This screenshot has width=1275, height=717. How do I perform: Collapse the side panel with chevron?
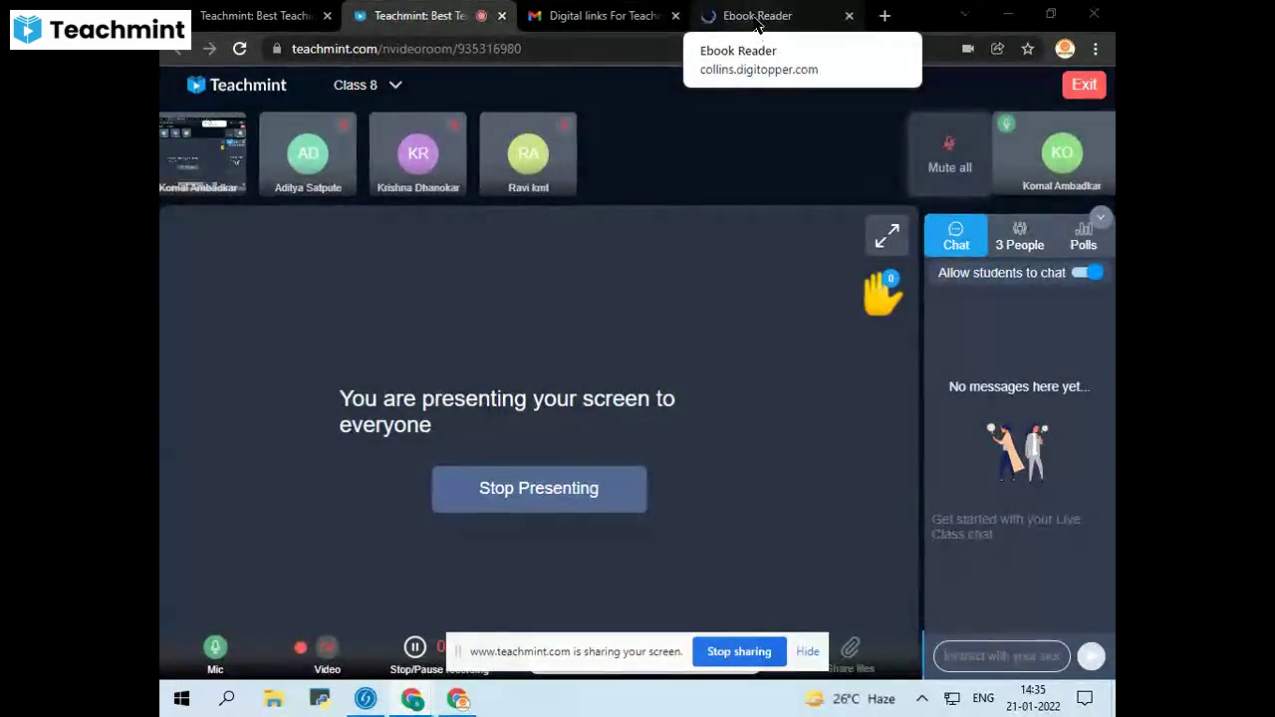tap(1100, 217)
